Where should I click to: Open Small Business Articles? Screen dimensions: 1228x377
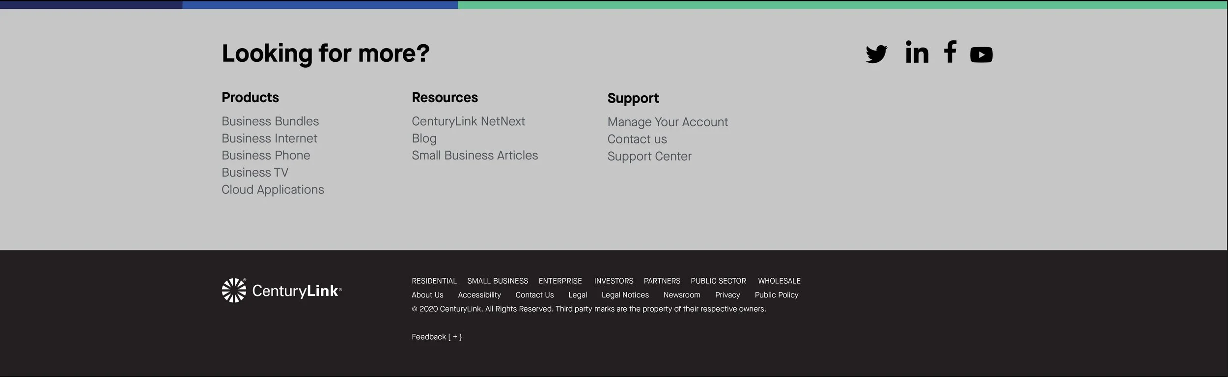(474, 156)
